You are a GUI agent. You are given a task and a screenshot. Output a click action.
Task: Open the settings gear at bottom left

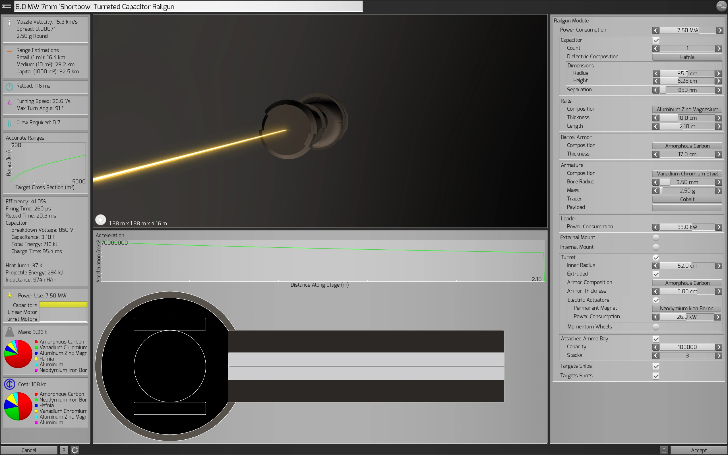75,450
